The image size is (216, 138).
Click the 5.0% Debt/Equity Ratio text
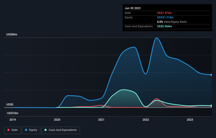[x=172, y=22]
